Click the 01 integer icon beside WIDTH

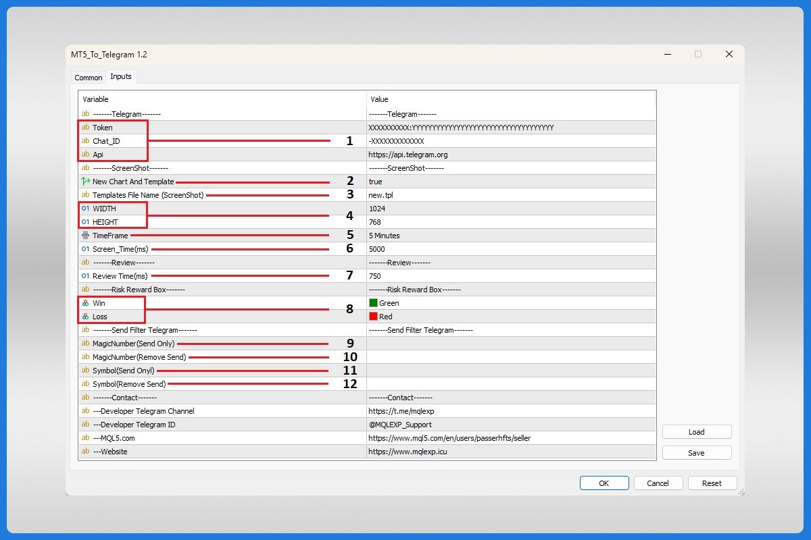click(x=85, y=209)
